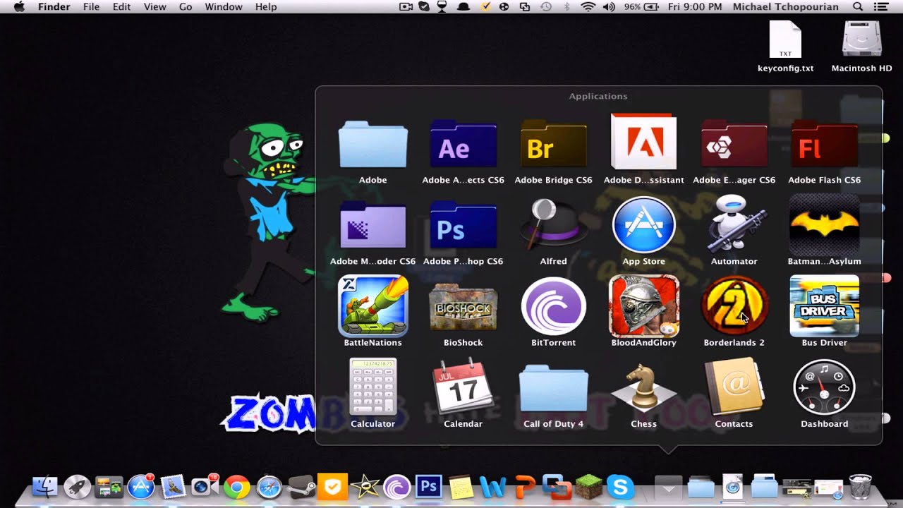Screen dimensions: 903x508
Task: Open the Edit menu
Action: click(121, 7)
